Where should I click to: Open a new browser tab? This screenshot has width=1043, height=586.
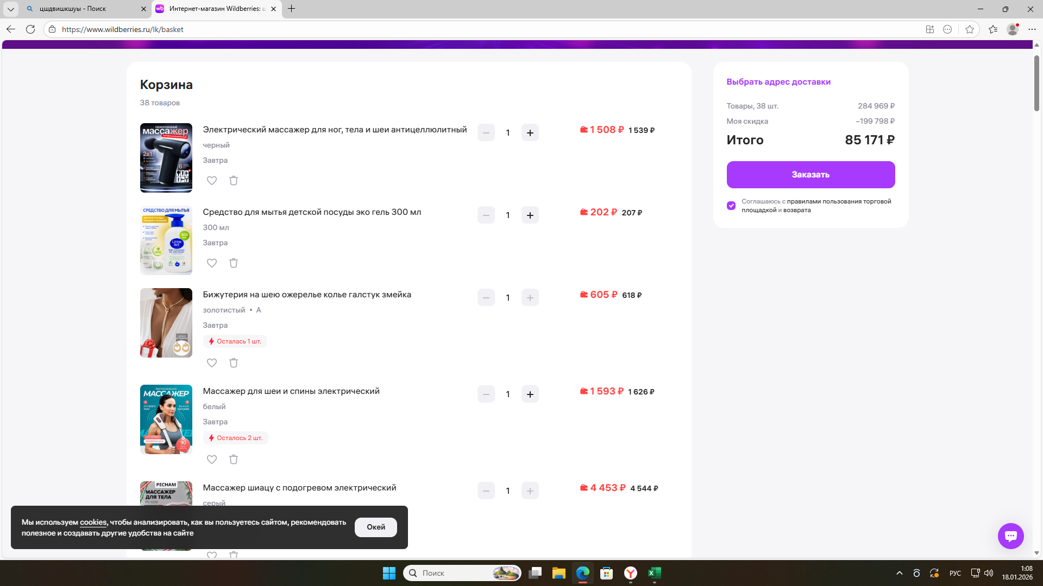292,9
